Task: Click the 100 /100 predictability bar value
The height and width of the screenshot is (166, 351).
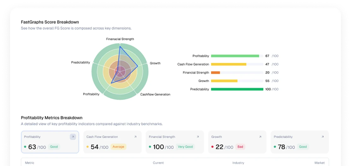Action: [x=272, y=89]
